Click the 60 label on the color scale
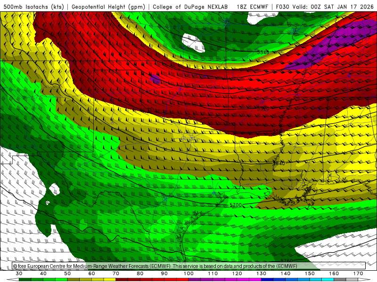 [91, 274]
